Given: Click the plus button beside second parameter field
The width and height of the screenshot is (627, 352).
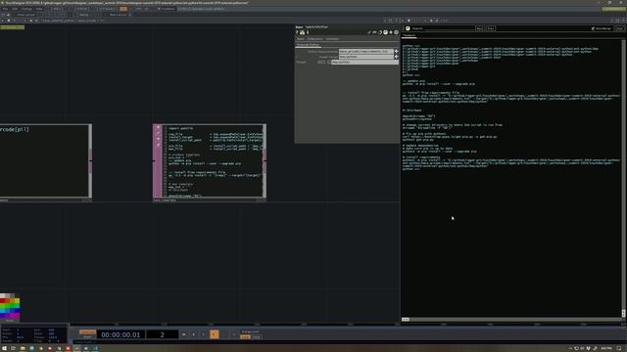Looking at the screenshot, I should tap(396, 57).
